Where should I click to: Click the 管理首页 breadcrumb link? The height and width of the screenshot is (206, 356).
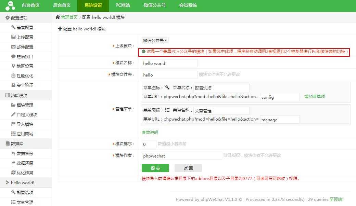click(x=69, y=17)
